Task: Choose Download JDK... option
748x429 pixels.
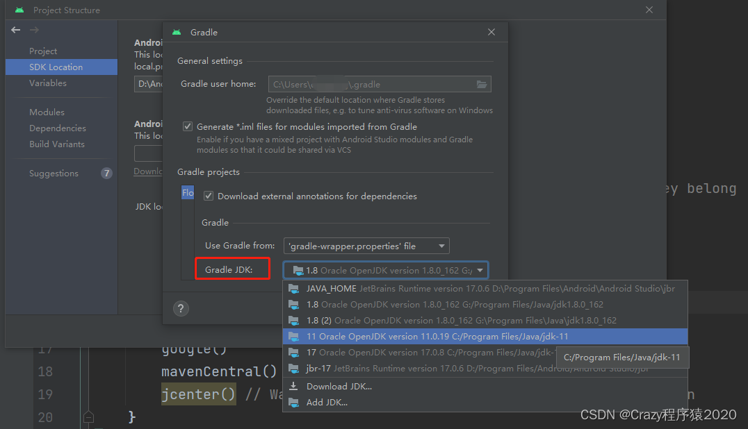Action: coord(485,386)
